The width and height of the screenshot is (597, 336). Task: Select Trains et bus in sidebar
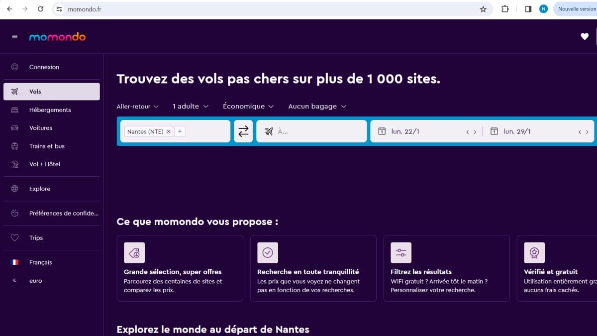47,146
